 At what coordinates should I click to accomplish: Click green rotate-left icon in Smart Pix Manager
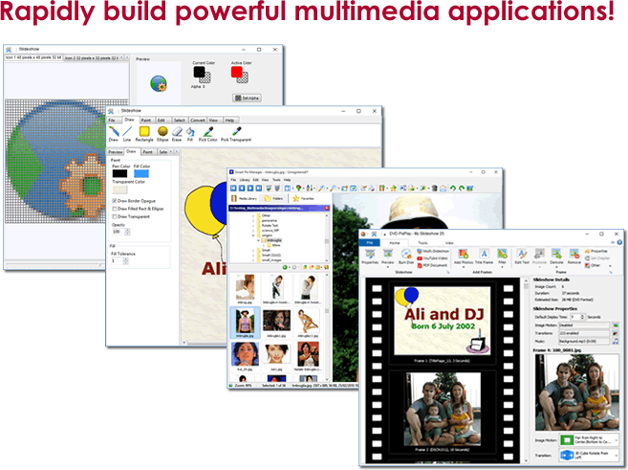tap(452, 188)
